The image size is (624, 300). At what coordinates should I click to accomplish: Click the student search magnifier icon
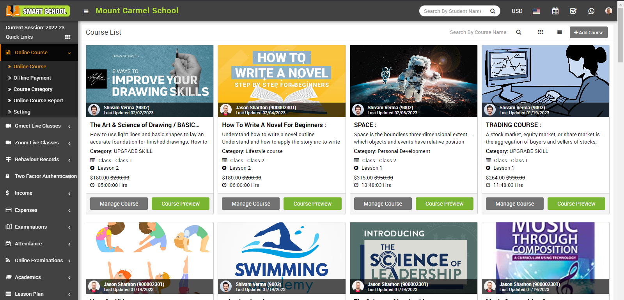click(x=493, y=11)
